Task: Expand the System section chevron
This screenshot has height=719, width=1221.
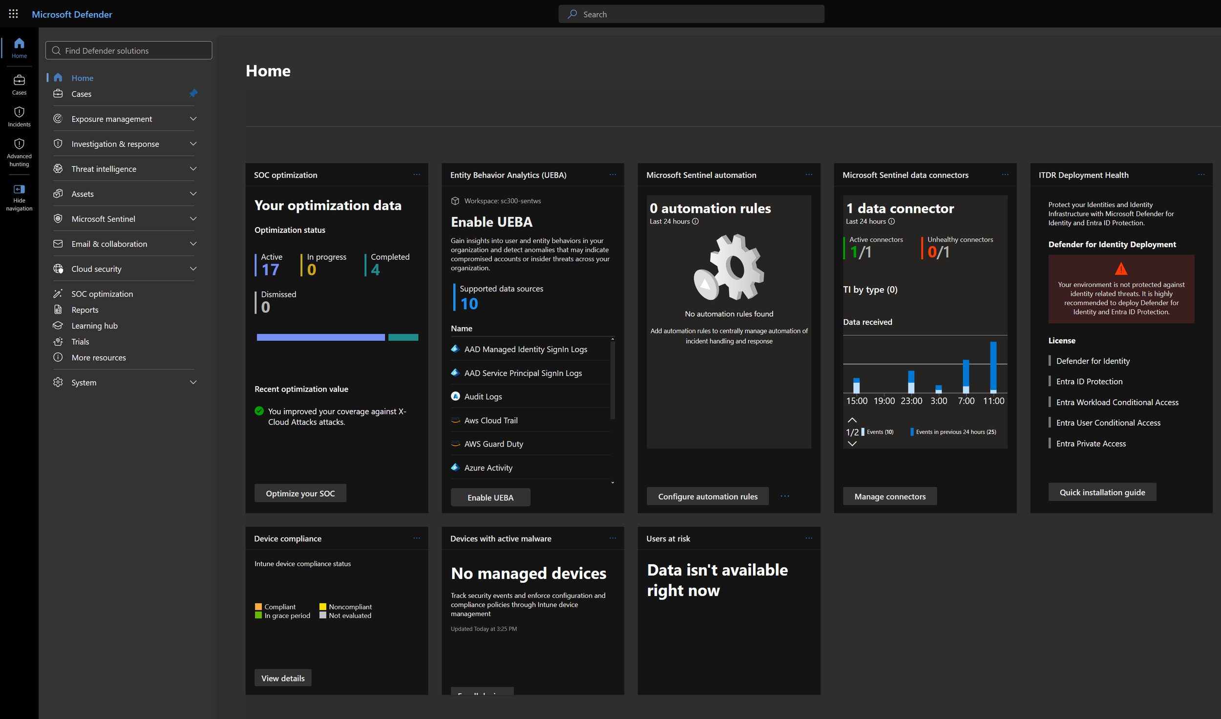Action: (x=193, y=382)
